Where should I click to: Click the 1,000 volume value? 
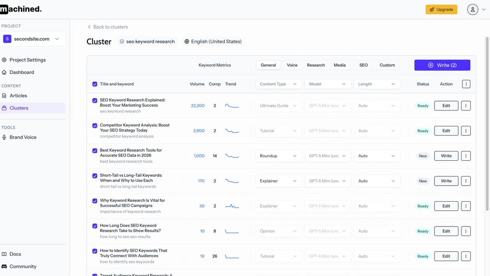[199, 156]
